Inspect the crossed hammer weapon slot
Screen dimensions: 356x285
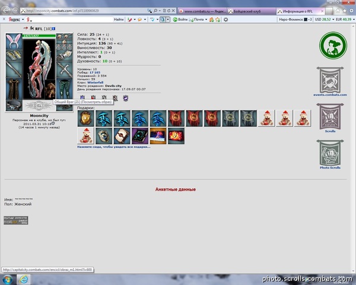64,69
